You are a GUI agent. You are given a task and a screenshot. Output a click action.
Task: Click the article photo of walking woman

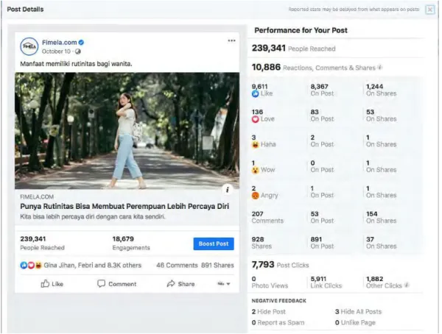tap(127, 131)
